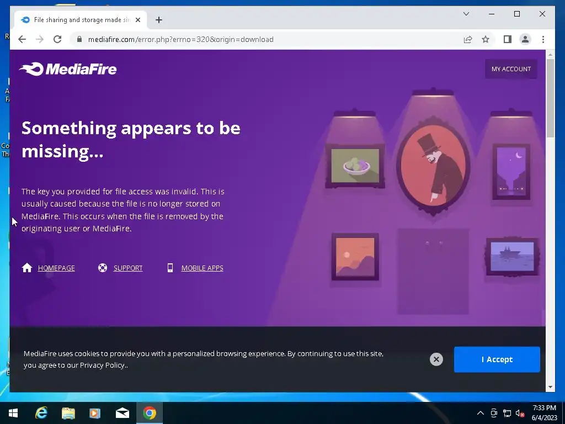Click the padlock site info icon
Viewport: 565px width, 424px height.
(x=79, y=39)
